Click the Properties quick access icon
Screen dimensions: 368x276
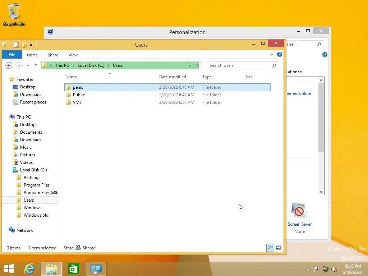[x=17, y=45]
